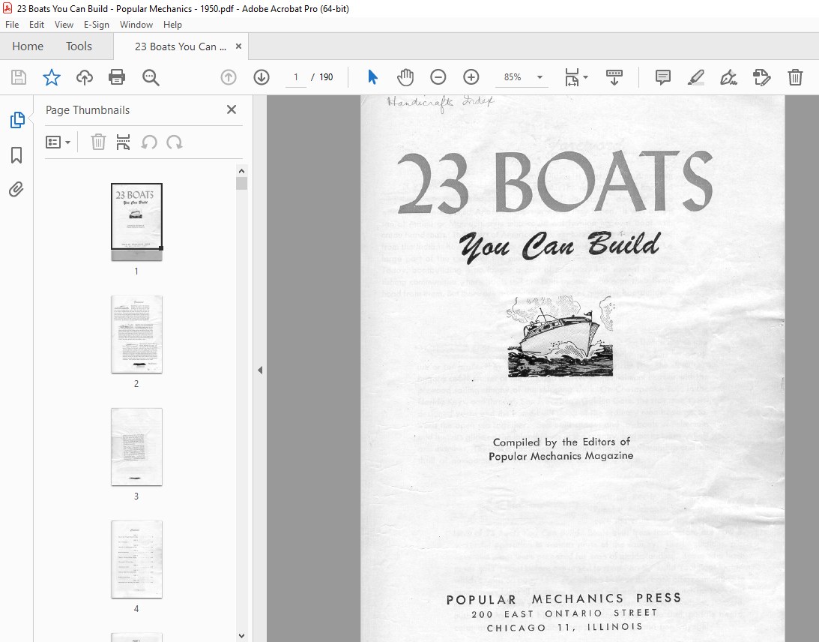This screenshot has width=819, height=642.
Task: Click the edit stamp icon in toolbar
Action: coord(761,77)
